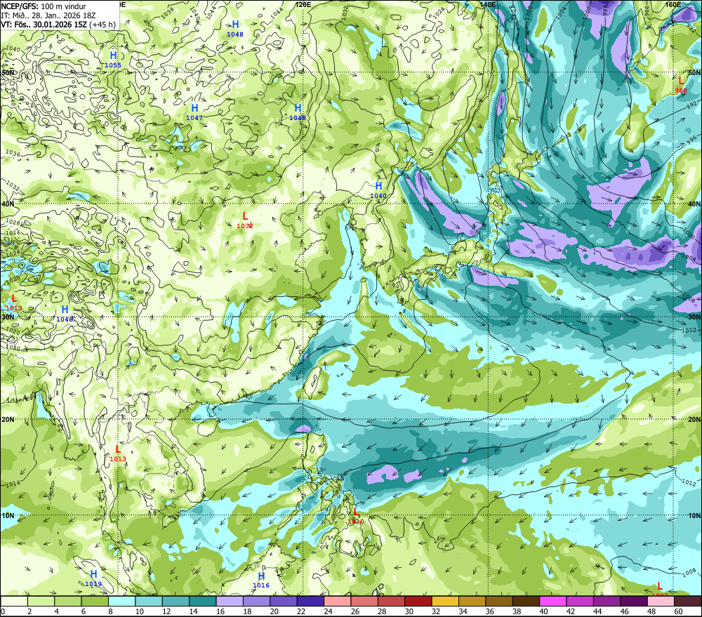Click the gold 32–34 legend swatch
Image resolution: width=702 pixels, height=617 pixels.
coord(446,601)
